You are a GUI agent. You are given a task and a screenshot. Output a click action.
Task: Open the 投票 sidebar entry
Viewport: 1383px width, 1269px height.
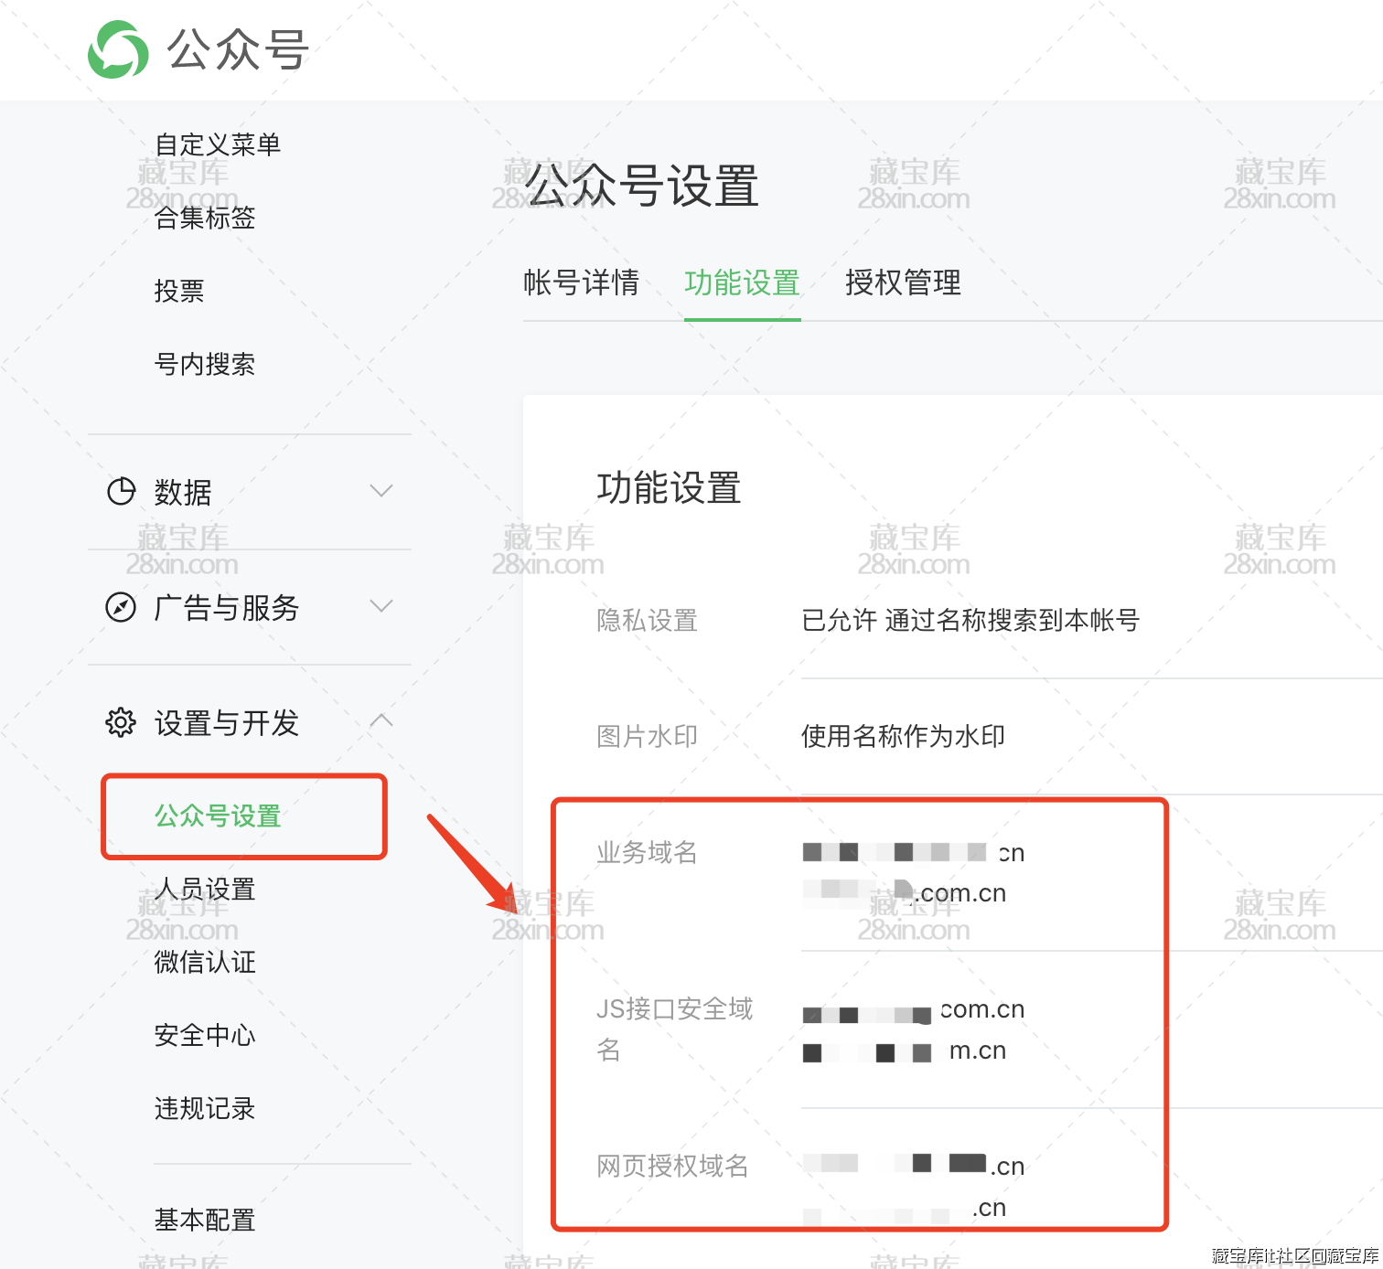(x=179, y=291)
